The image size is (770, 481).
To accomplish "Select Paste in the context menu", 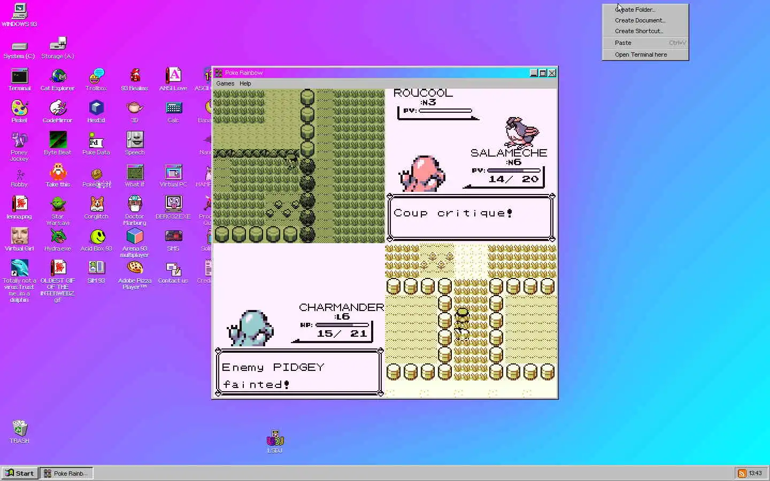I will pos(645,43).
